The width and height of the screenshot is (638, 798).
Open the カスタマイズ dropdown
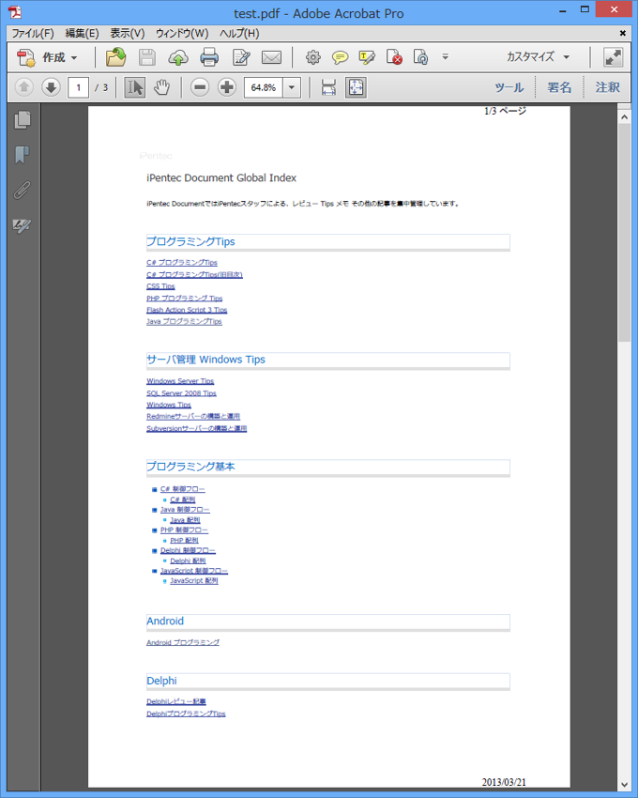click(x=538, y=57)
